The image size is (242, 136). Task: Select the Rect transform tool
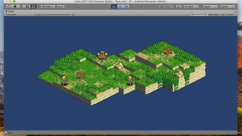(x=33, y=6)
